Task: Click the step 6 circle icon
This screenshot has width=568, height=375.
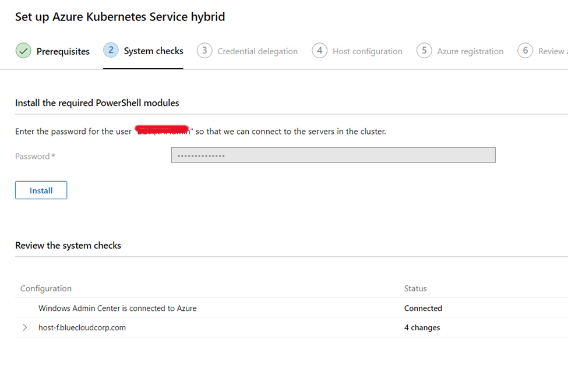Action: pos(525,51)
